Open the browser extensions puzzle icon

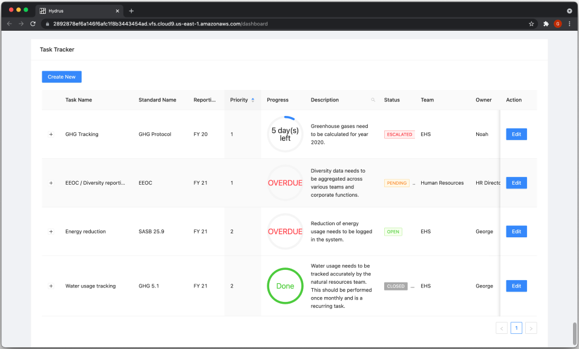tap(546, 24)
